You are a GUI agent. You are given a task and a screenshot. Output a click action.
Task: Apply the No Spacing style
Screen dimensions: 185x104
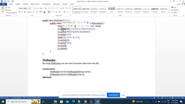click(x=86, y=10)
